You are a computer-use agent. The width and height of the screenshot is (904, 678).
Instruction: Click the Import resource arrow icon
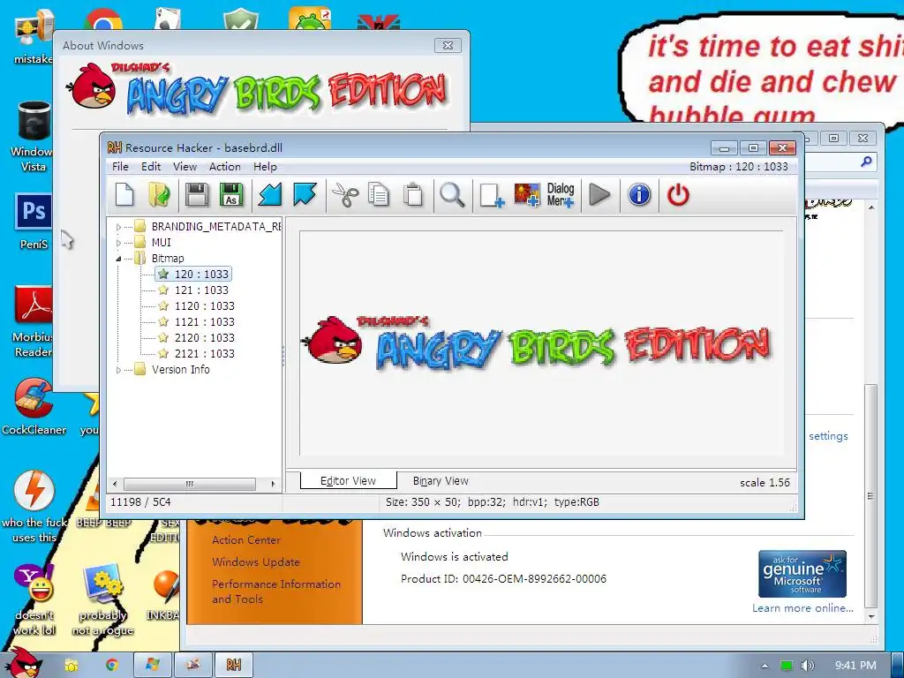(270, 195)
